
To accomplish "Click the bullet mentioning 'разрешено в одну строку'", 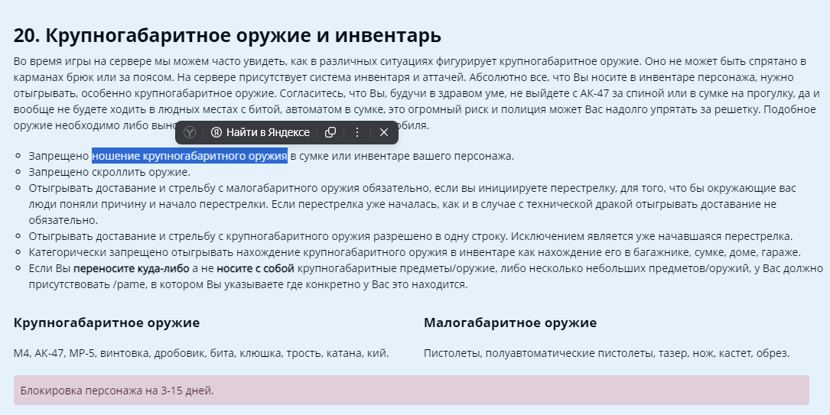I will (410, 236).
